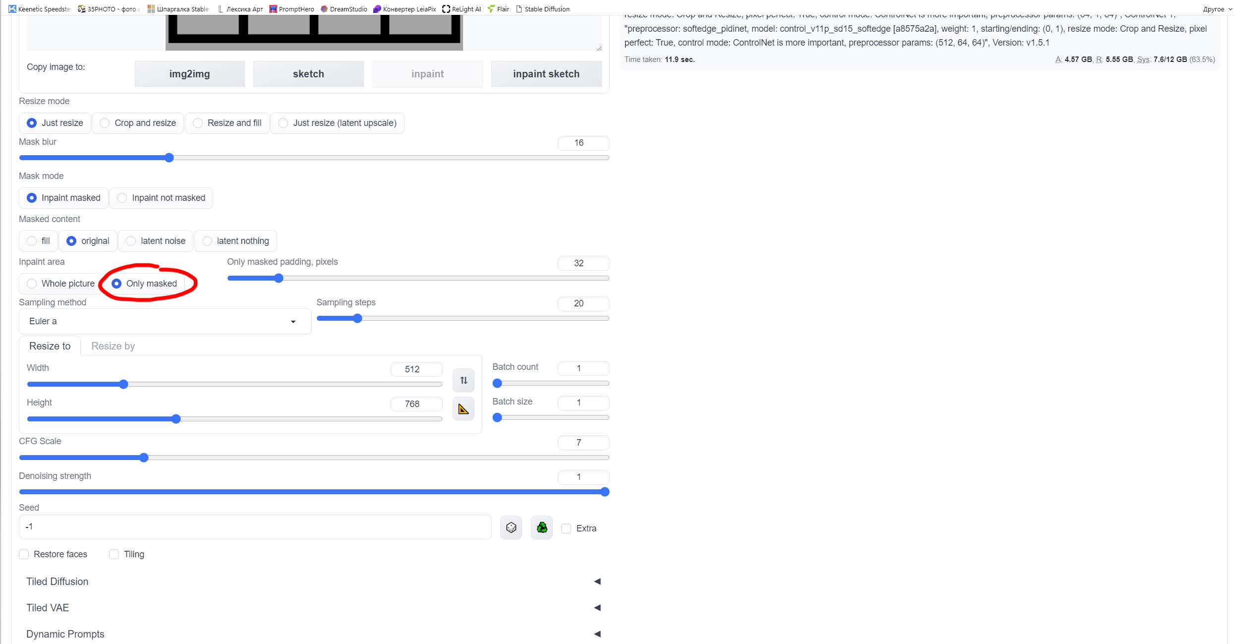Click the swap width and height icon

(463, 380)
